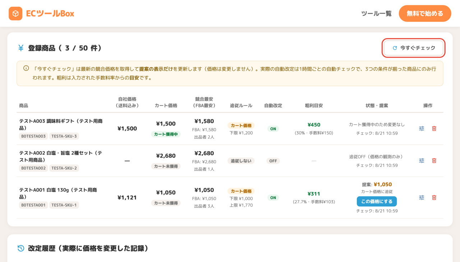460x262 pixels.
Task: Delete テストA001 白塩 130g with trash icon
Action: click(x=434, y=197)
